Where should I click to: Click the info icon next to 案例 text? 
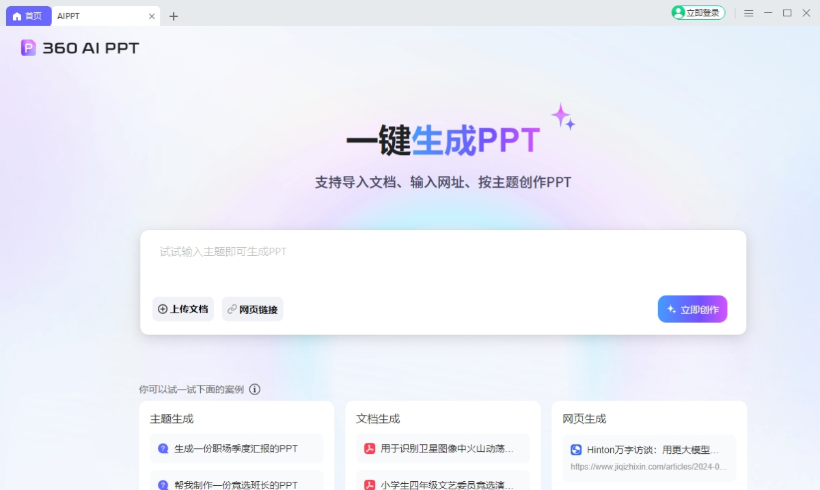pyautogui.click(x=255, y=389)
